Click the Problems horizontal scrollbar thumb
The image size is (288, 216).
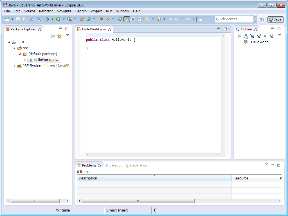(x=138, y=201)
